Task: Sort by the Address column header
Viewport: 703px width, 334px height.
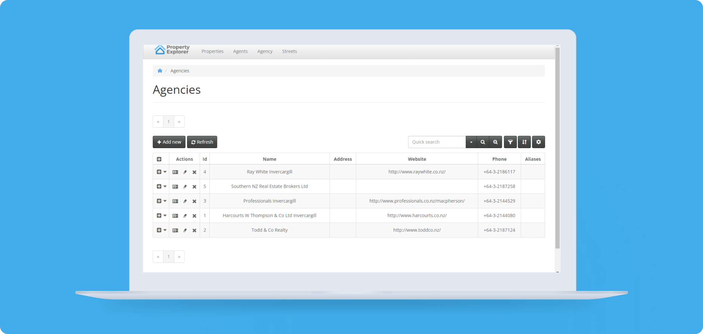Action: point(343,159)
